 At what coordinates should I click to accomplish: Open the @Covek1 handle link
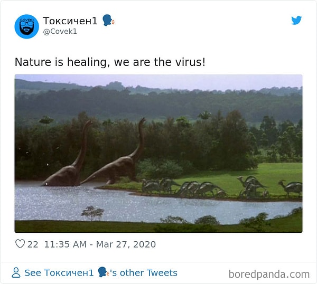(60, 32)
